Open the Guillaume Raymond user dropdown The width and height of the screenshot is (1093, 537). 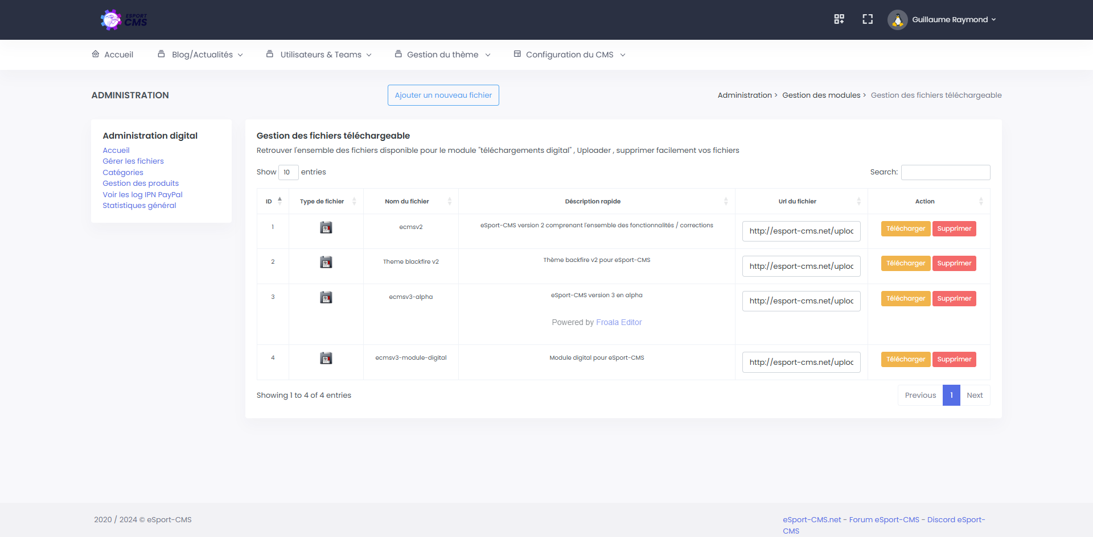(954, 19)
